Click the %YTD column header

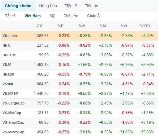click(x=145, y=26)
